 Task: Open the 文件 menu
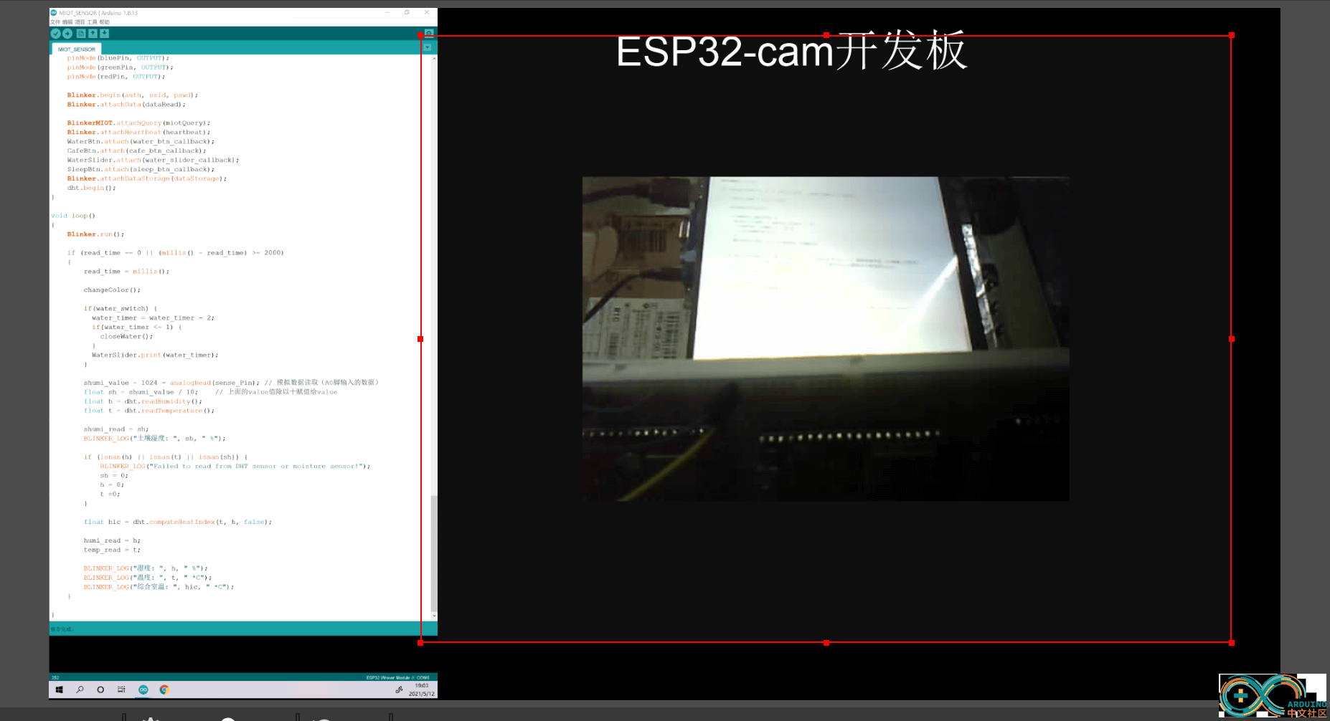pos(55,22)
